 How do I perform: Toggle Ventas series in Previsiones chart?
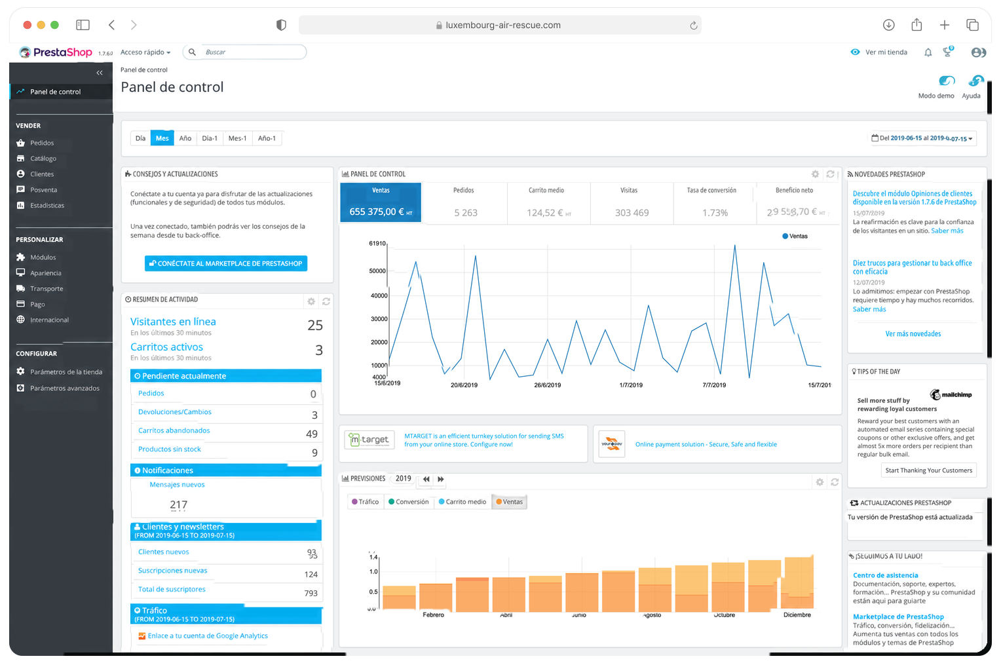pyautogui.click(x=510, y=502)
